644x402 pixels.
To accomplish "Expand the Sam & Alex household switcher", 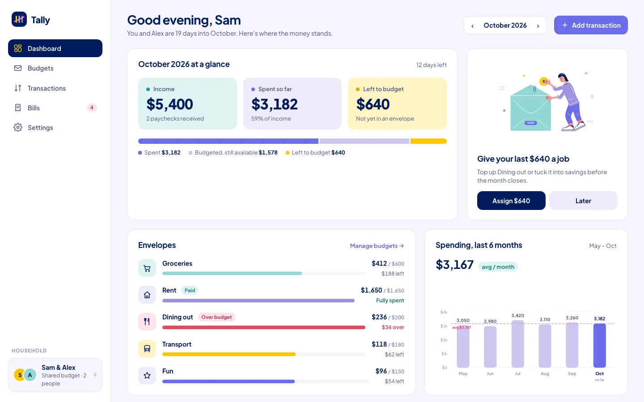I will click(x=55, y=375).
